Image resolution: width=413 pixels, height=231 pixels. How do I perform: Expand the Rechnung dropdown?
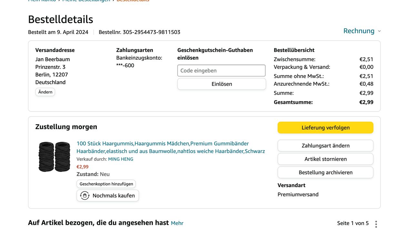[359, 31]
